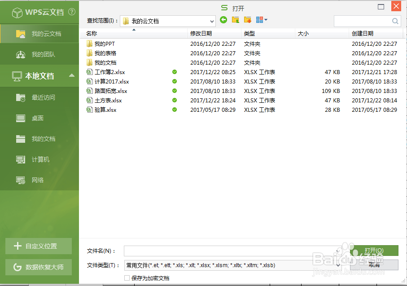The image size is (407, 286).
Task: Select 我的云文档 in the sidebar
Action: click(x=38, y=33)
